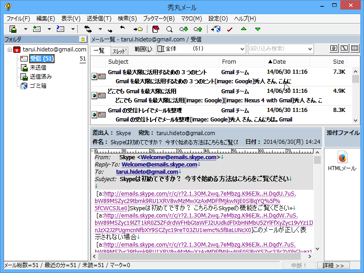Open dropdown arrow beside reply icon
This screenshot has height=273, width=364.
[49, 29]
